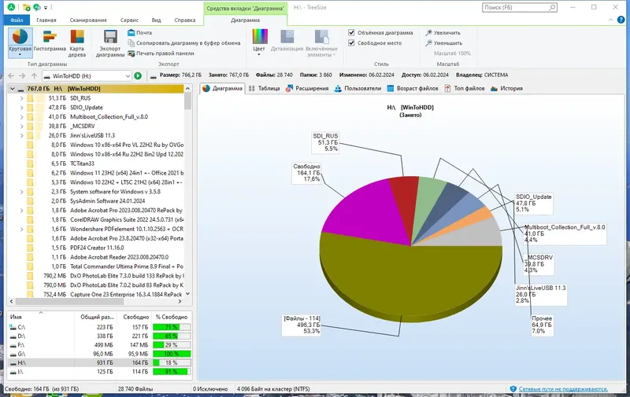Open the Цвет color palette
630x397 pixels.
pyautogui.click(x=259, y=42)
